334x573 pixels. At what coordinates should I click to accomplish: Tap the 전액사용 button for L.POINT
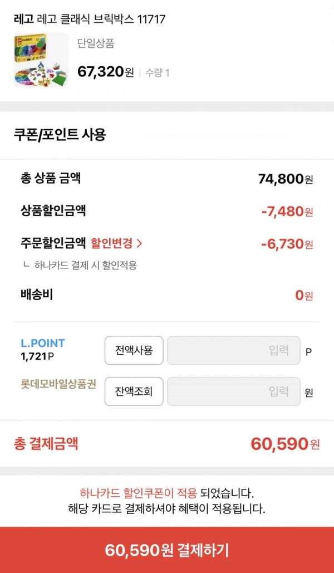point(134,350)
